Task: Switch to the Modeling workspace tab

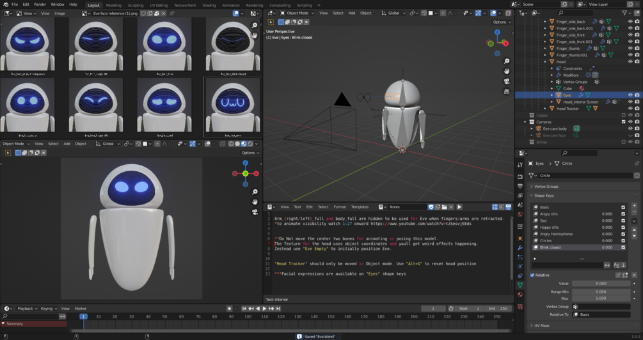Action: coord(114,5)
